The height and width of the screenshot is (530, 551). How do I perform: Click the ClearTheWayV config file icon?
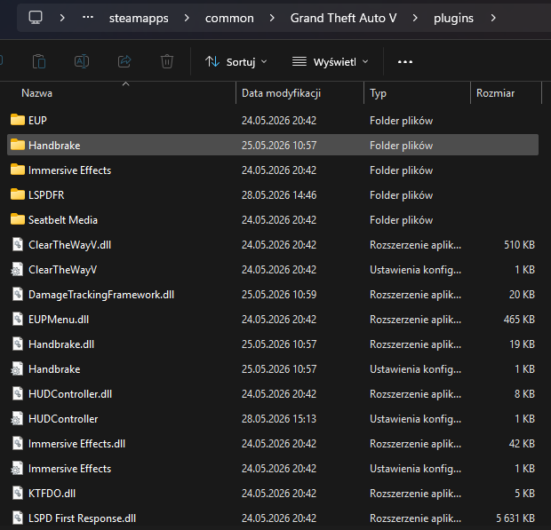pos(17,269)
